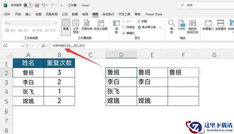Toggle the 网格线 gridlines checkbox

124,27
